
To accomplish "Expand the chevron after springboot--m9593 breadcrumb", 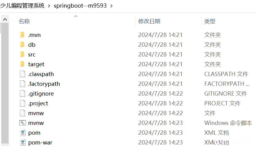I will tap(112, 6).
